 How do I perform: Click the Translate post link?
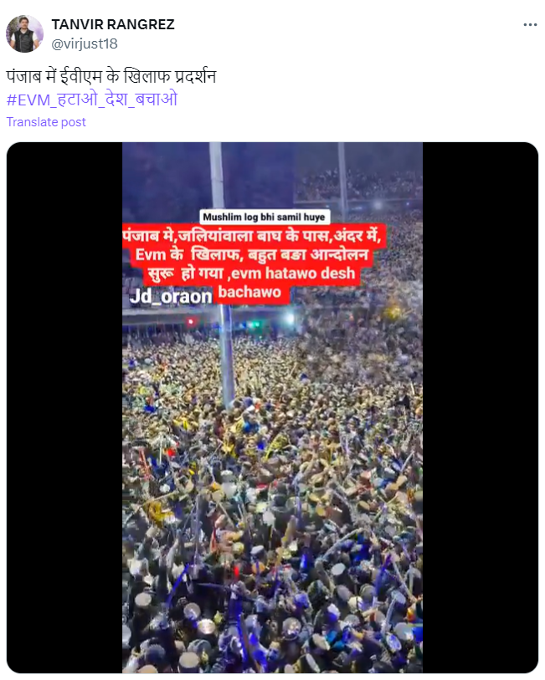pyautogui.click(x=46, y=122)
